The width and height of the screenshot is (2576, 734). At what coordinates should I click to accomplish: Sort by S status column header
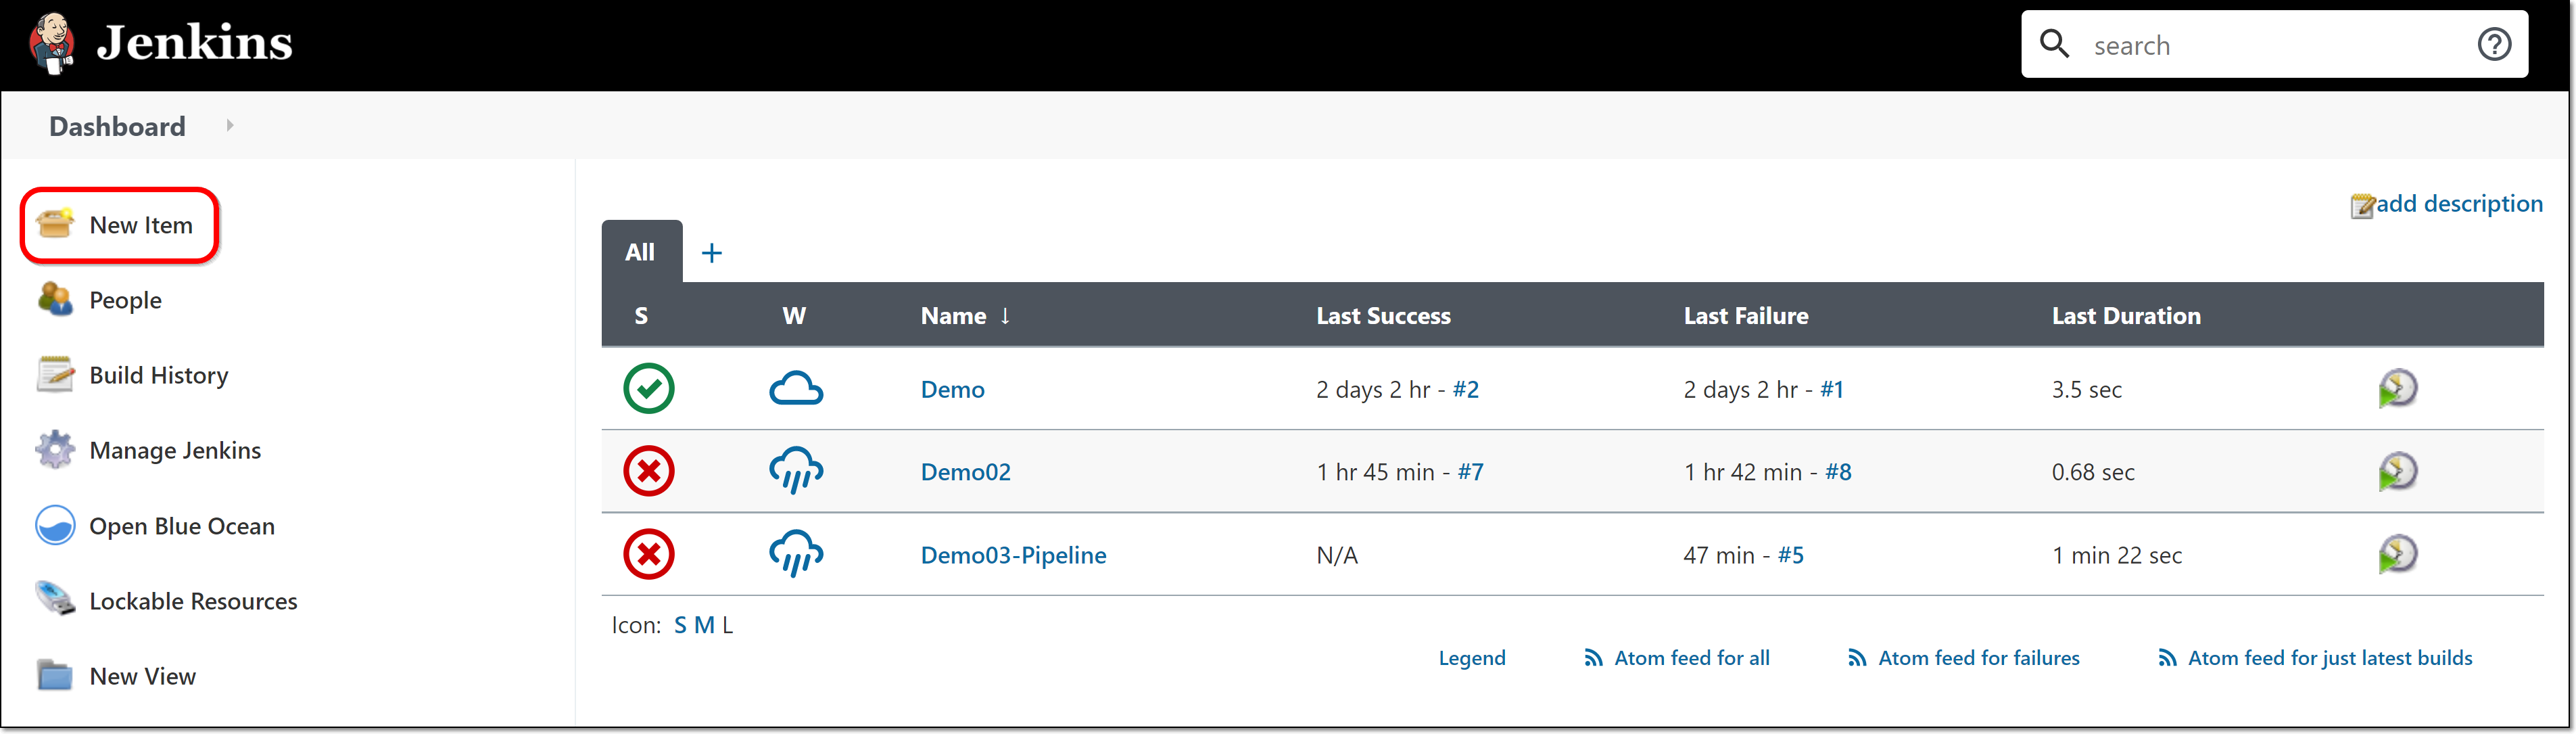tap(641, 316)
